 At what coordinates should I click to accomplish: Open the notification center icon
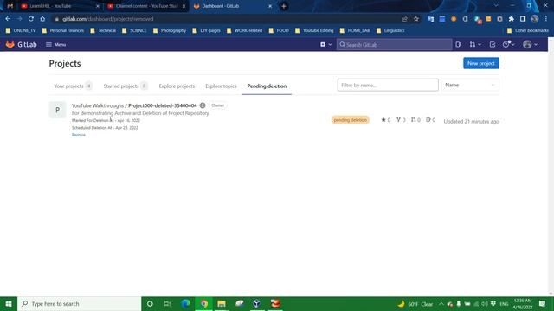coord(543,304)
